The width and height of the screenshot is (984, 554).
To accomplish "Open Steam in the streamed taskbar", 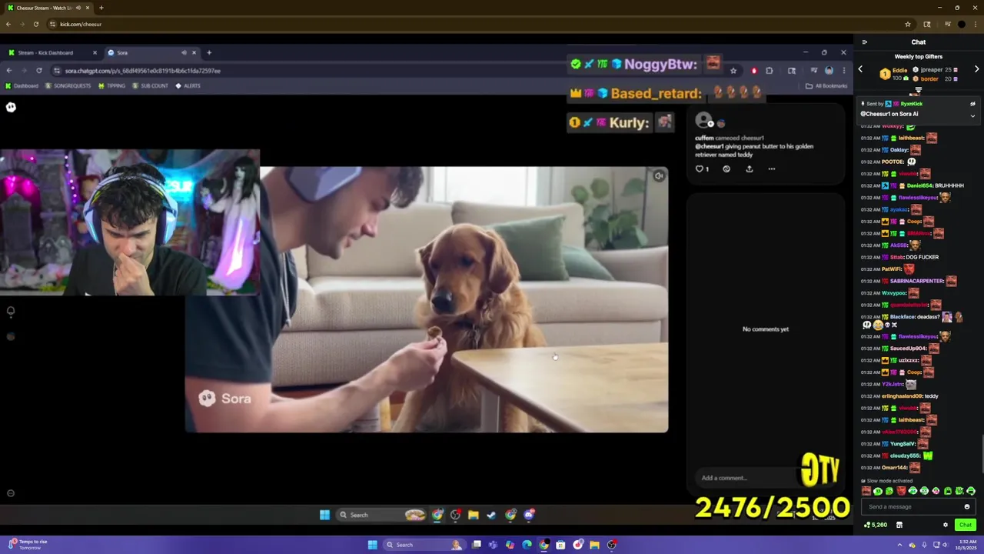I will (x=492, y=515).
